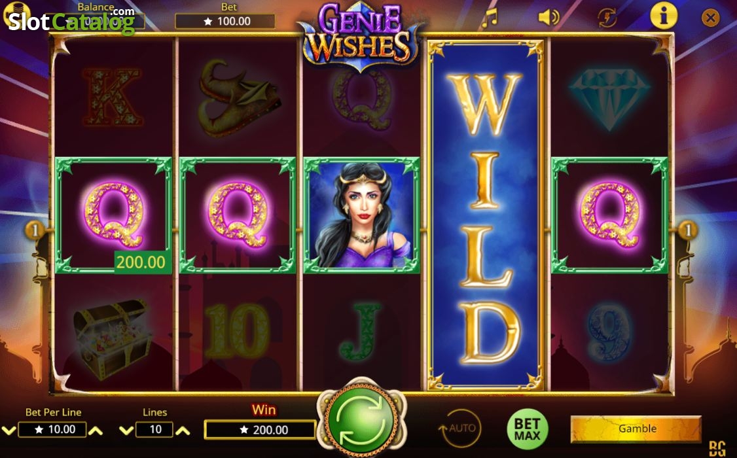Click the Gamble button
The height and width of the screenshot is (458, 737).
tap(636, 429)
